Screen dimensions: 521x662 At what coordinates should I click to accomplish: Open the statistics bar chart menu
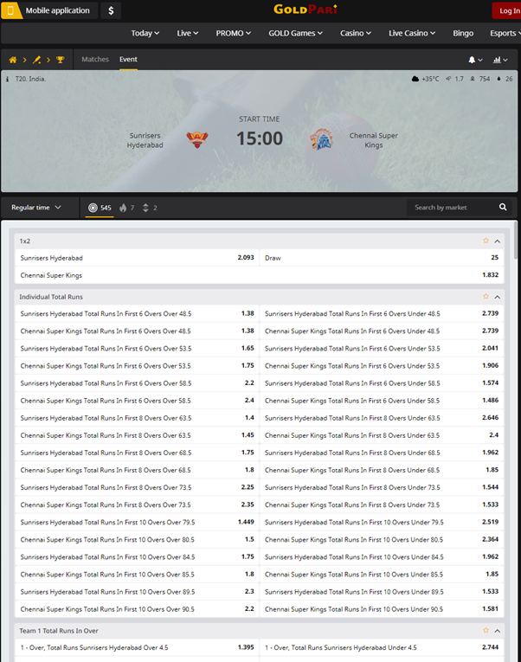click(x=500, y=60)
